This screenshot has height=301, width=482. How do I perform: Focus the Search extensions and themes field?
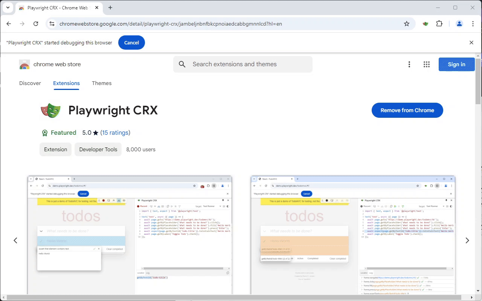click(x=243, y=64)
